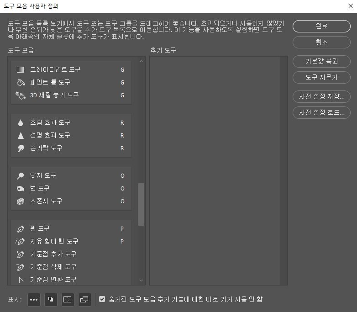Click shortcut O of 스폰지 도구
The image size is (357, 312).
tap(122, 201)
